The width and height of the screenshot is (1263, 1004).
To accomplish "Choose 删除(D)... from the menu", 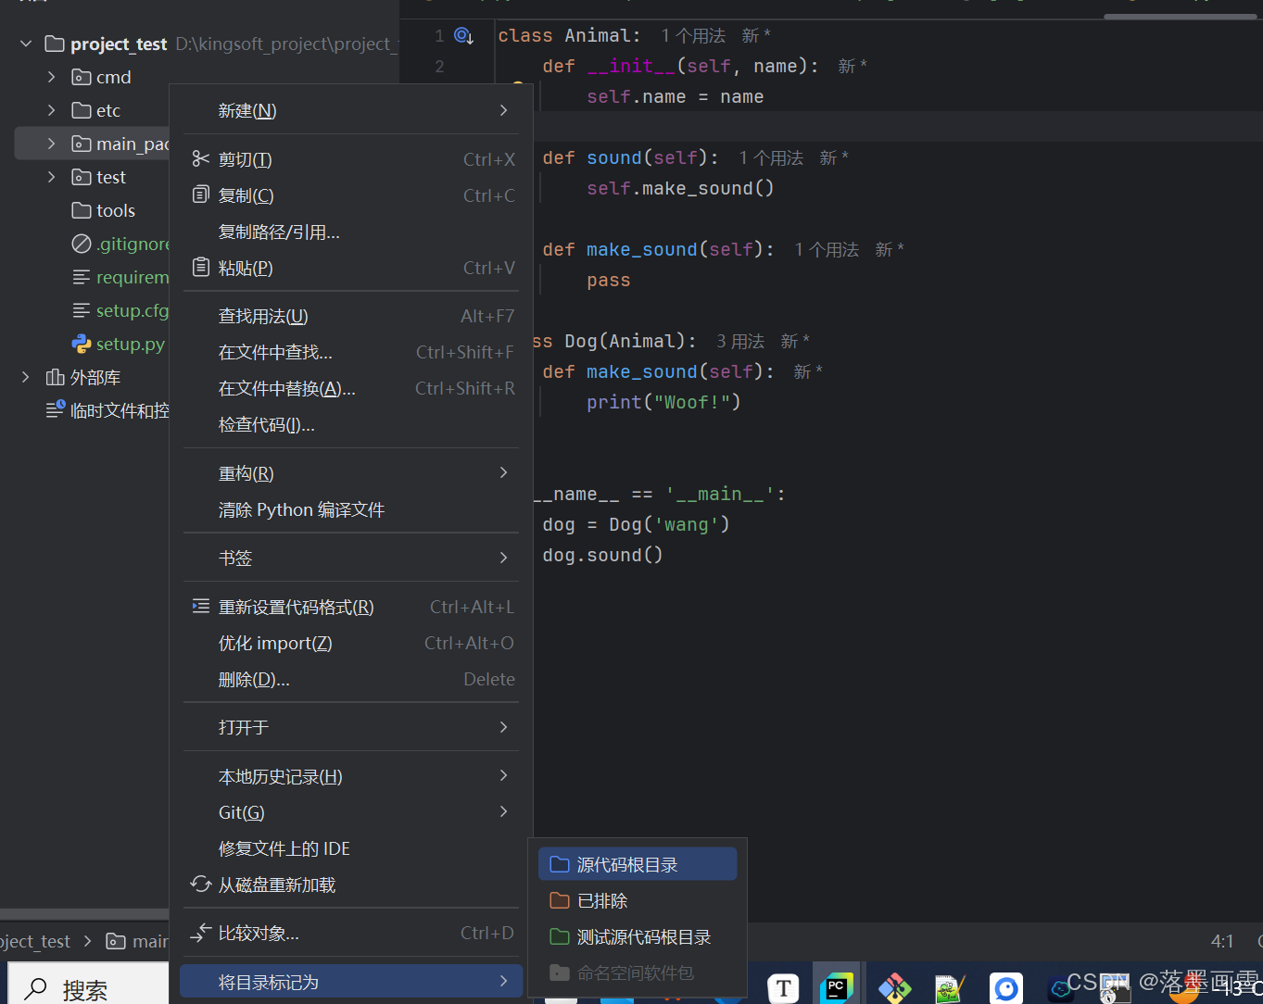I will point(351,679).
